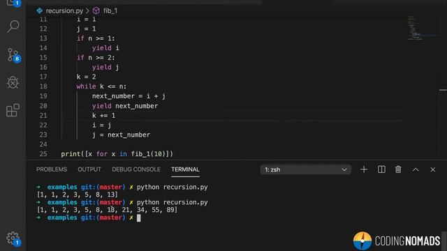Open the Source Control view
Screen dimensions: 447x251
13,54
